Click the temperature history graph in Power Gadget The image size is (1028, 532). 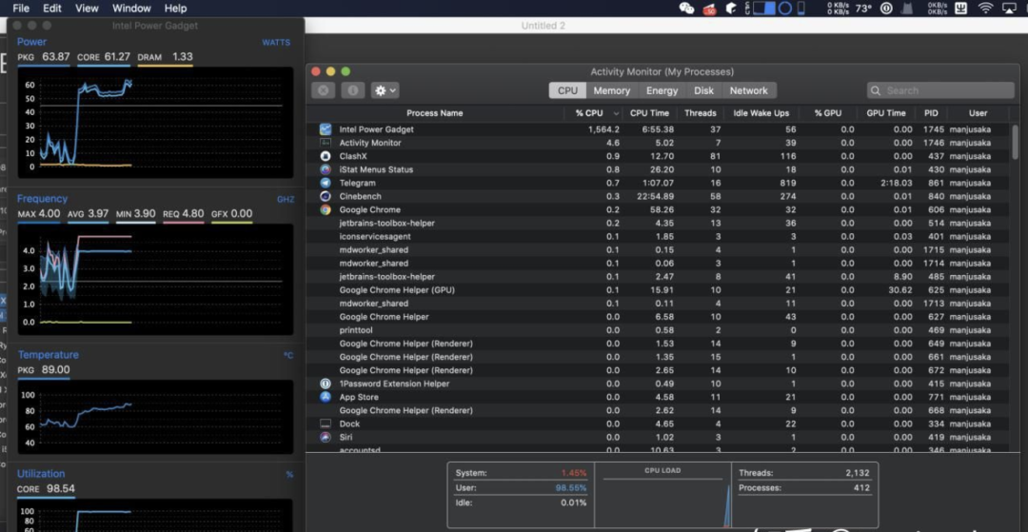[156, 417]
